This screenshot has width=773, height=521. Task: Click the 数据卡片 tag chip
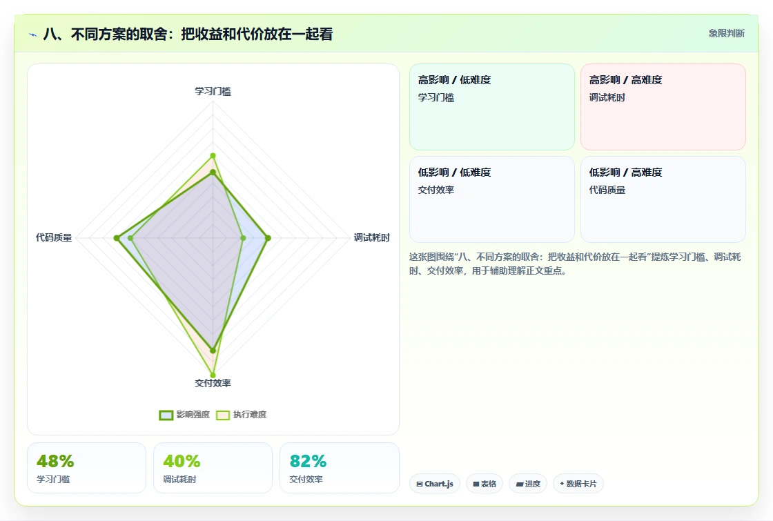tap(578, 484)
